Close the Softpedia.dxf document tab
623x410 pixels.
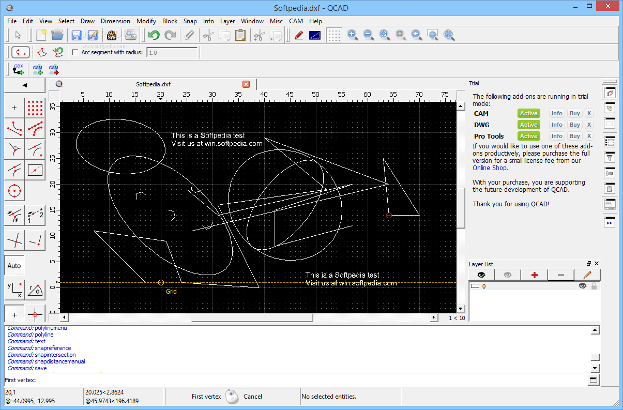(x=246, y=84)
